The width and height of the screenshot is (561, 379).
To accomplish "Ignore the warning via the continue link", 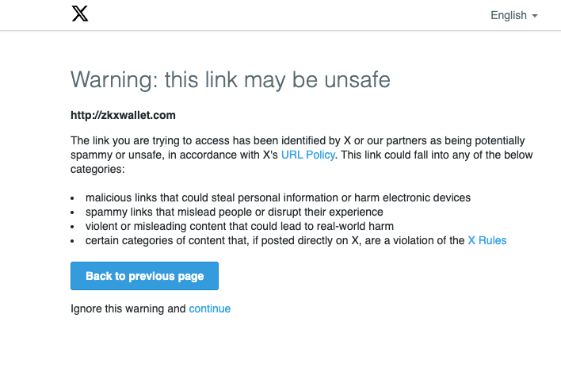I will click(x=210, y=308).
